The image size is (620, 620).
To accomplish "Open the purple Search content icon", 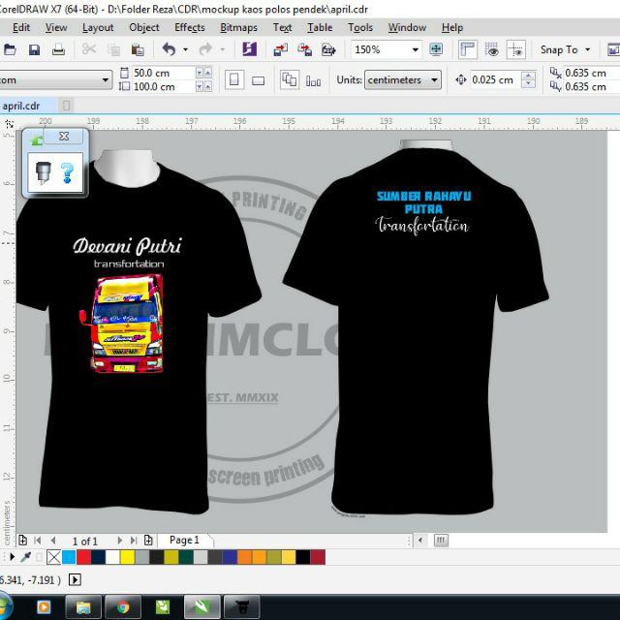I will [250, 49].
